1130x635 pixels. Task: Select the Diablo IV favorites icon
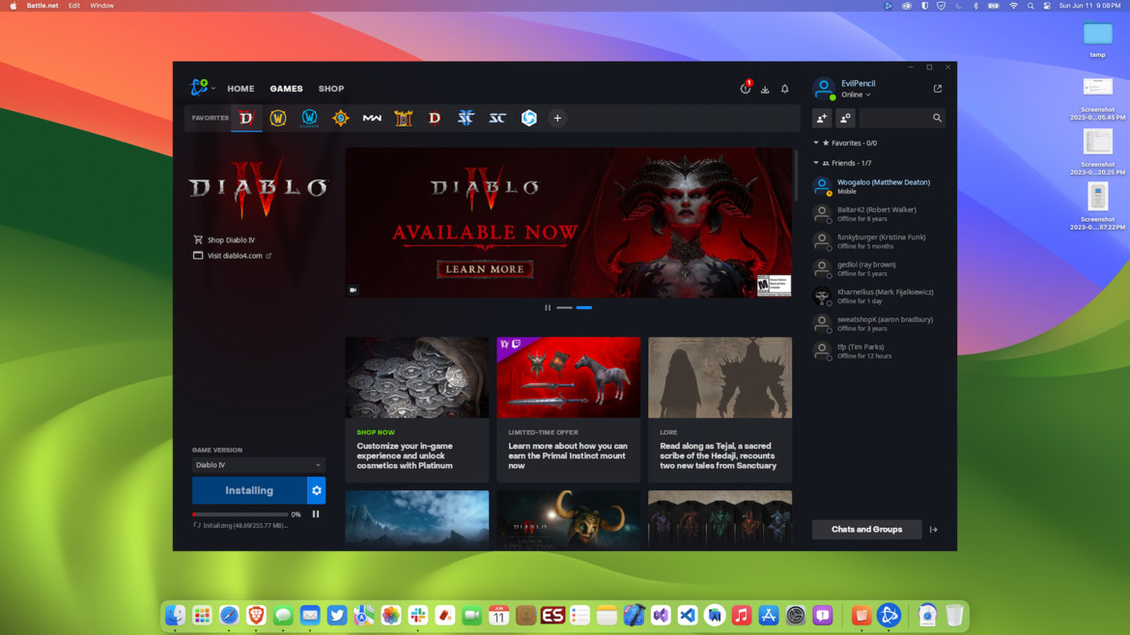coord(246,118)
